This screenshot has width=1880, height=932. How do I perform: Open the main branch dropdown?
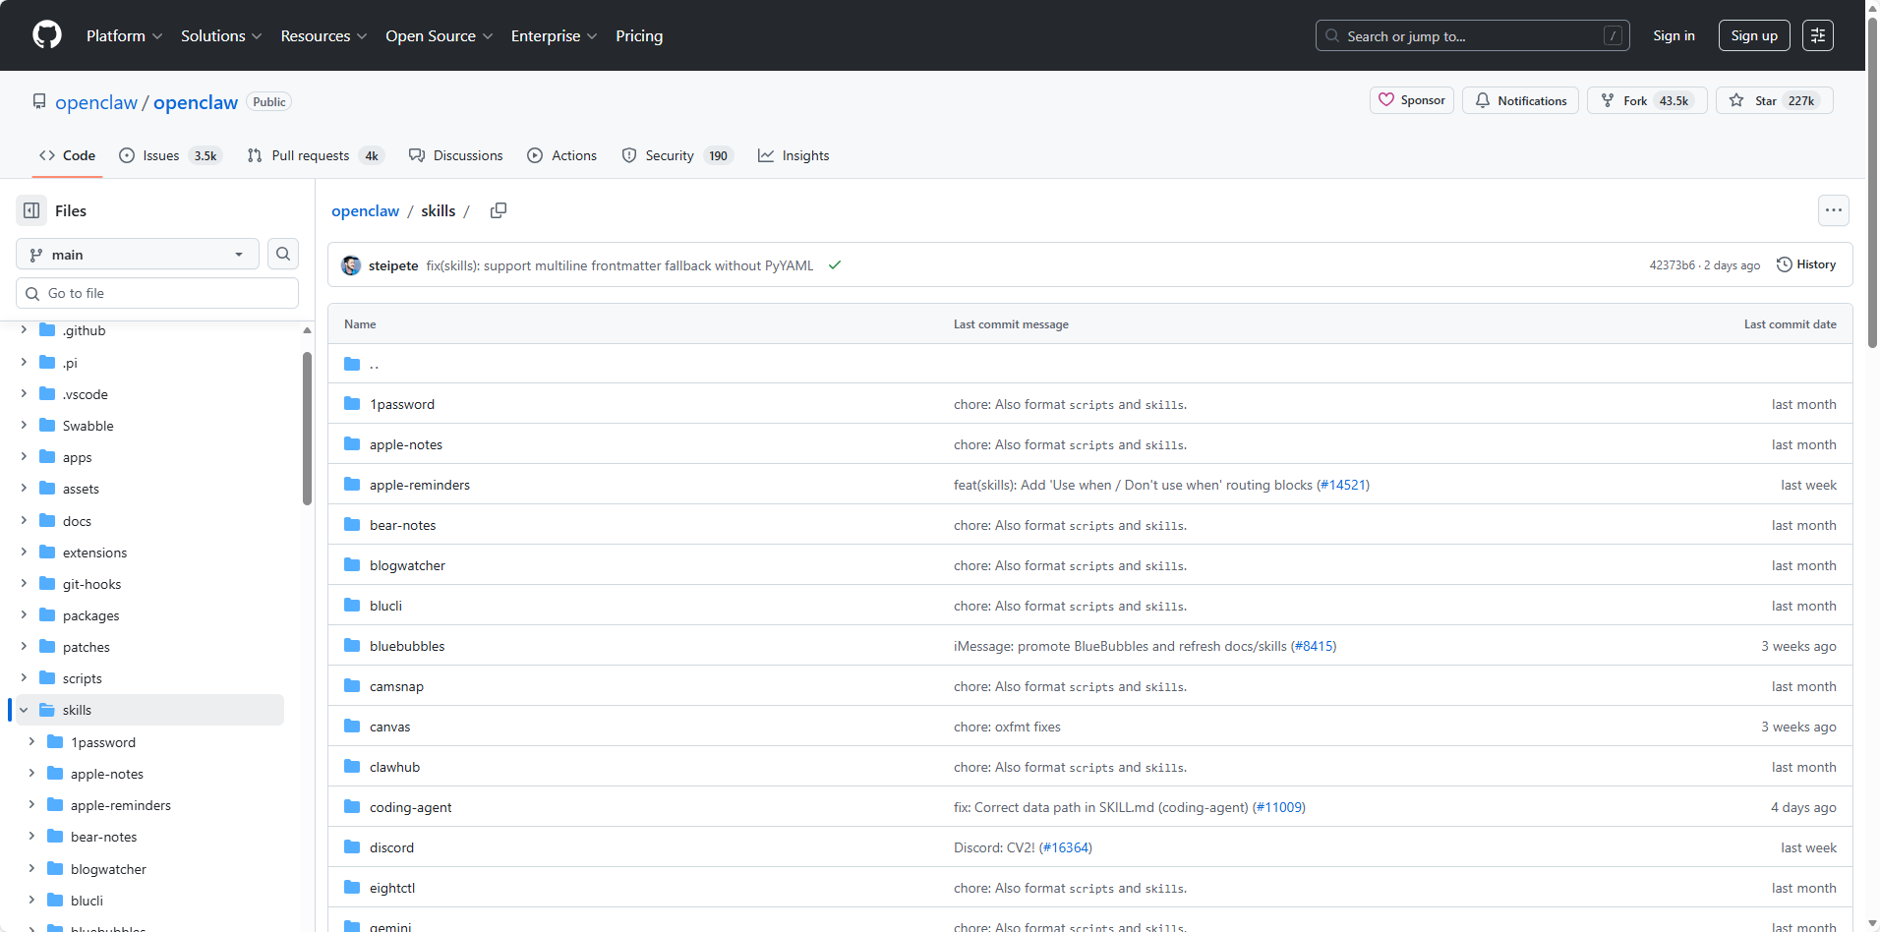click(137, 254)
